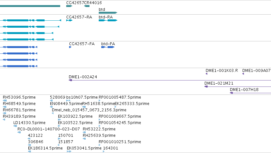Click the LD14330.5prime EST glyph
Image resolution: width=271 pixels, height=153 pixels.
point(15,126)
